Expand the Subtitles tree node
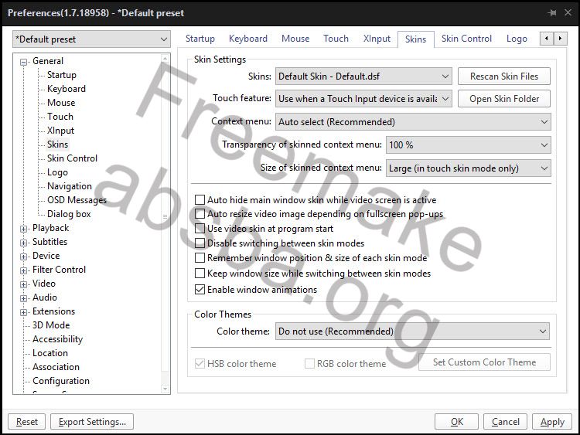This screenshot has width=580, height=435. tap(24, 243)
